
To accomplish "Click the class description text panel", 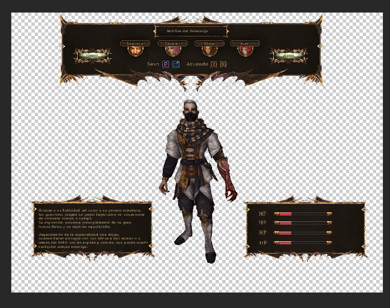I will click(92, 228).
